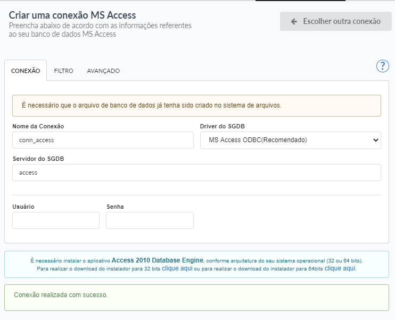Switch to the CONEXÃO tab
The height and width of the screenshot is (320, 395).
pos(26,71)
